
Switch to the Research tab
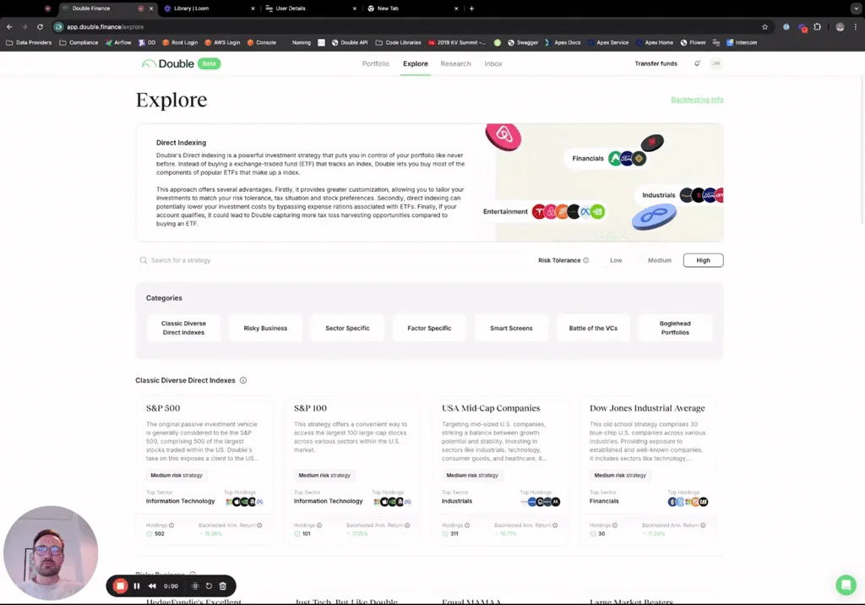coord(455,63)
